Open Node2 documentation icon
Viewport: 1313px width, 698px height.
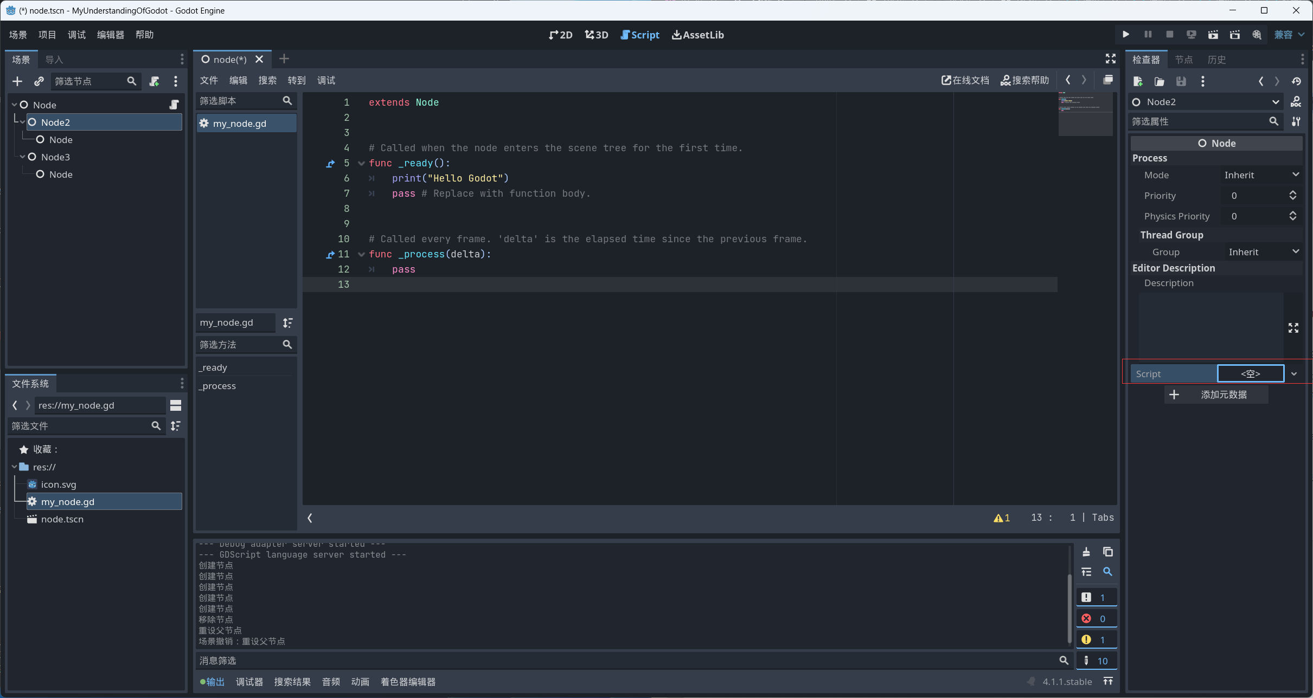[1296, 102]
